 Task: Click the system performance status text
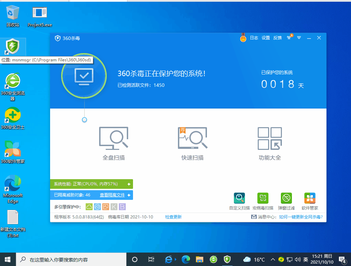pos(86,184)
